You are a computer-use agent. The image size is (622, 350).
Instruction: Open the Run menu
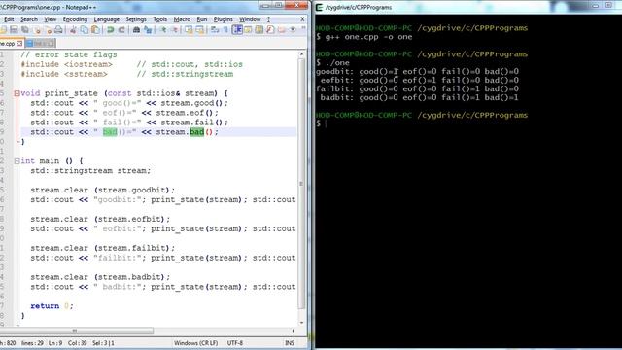click(202, 19)
